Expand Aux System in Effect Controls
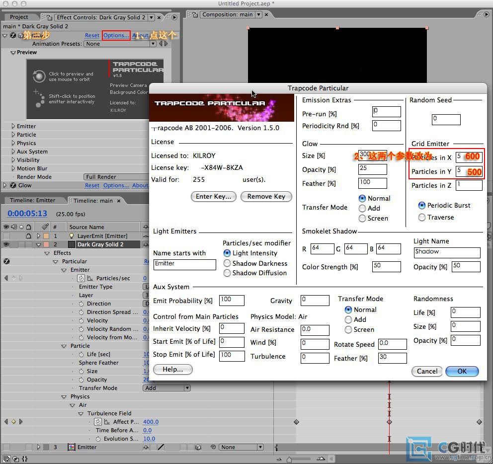 point(13,152)
